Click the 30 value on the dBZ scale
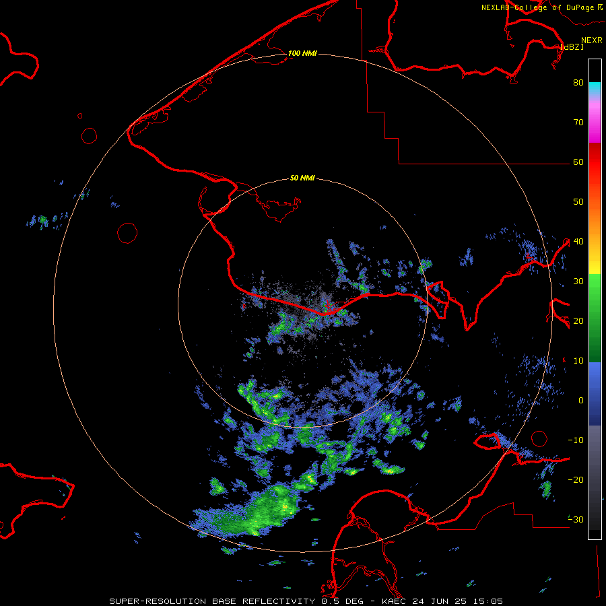606x606 pixels. [x=578, y=281]
